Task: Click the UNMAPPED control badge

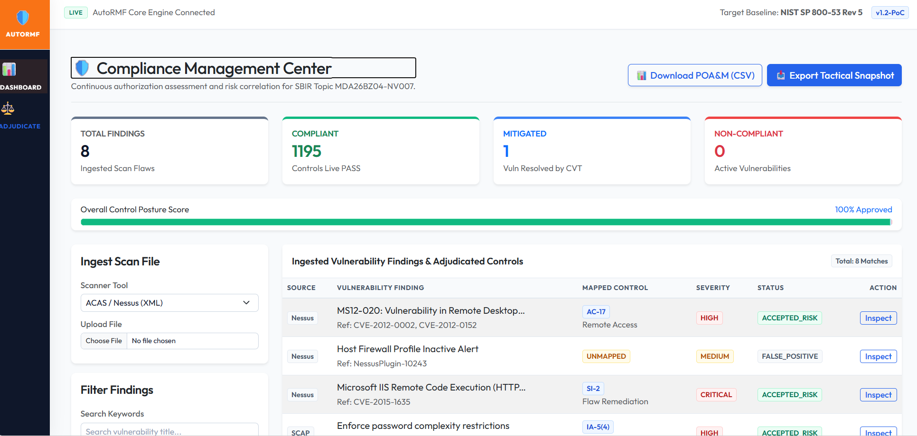Action: 606,356
